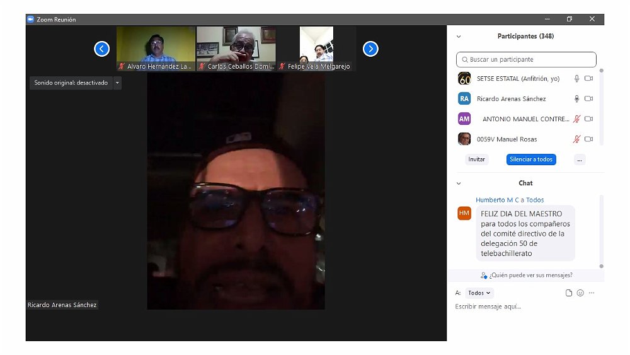Collapse the Participantes panel

(459, 37)
